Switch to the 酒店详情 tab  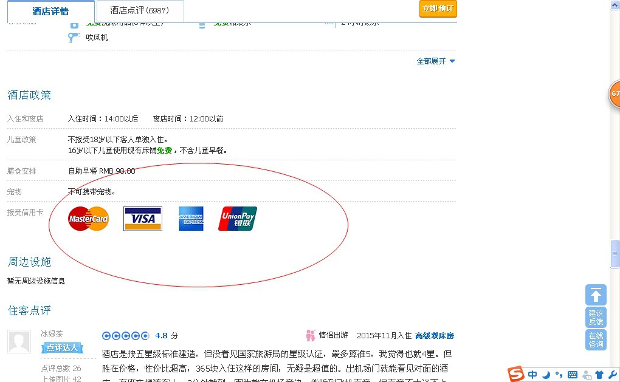tap(50, 11)
